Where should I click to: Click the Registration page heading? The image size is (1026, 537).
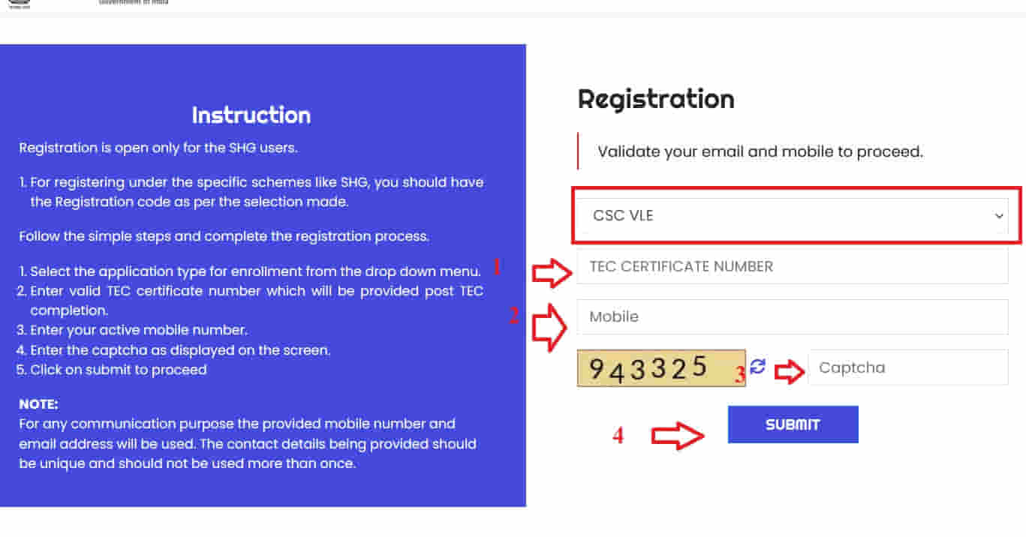pos(655,98)
